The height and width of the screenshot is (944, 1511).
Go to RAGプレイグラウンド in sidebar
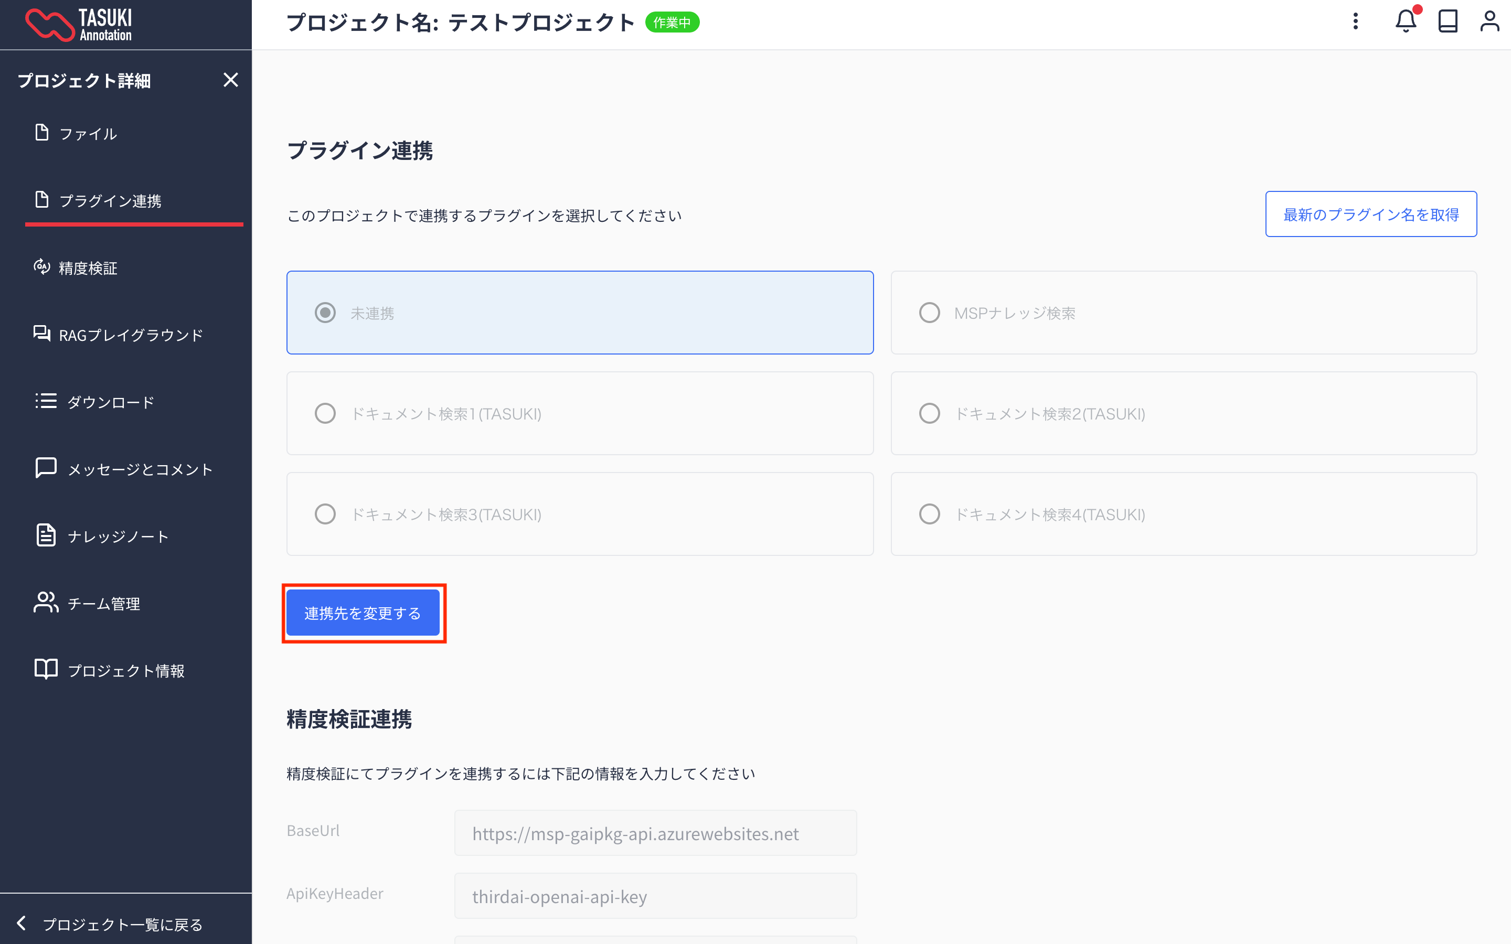(x=130, y=335)
